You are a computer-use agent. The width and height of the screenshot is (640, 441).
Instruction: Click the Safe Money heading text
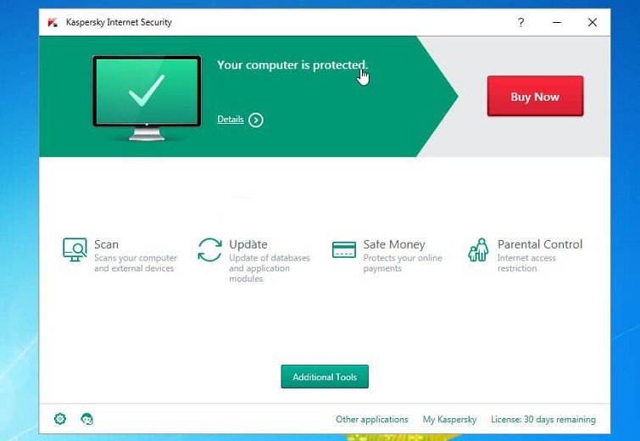pyautogui.click(x=394, y=244)
